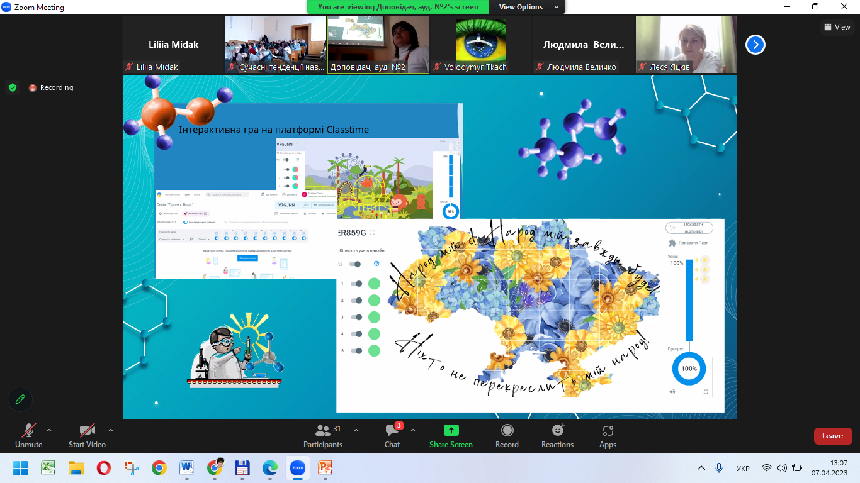Click the Start Video camera icon
The width and height of the screenshot is (860, 483).
[x=87, y=430]
